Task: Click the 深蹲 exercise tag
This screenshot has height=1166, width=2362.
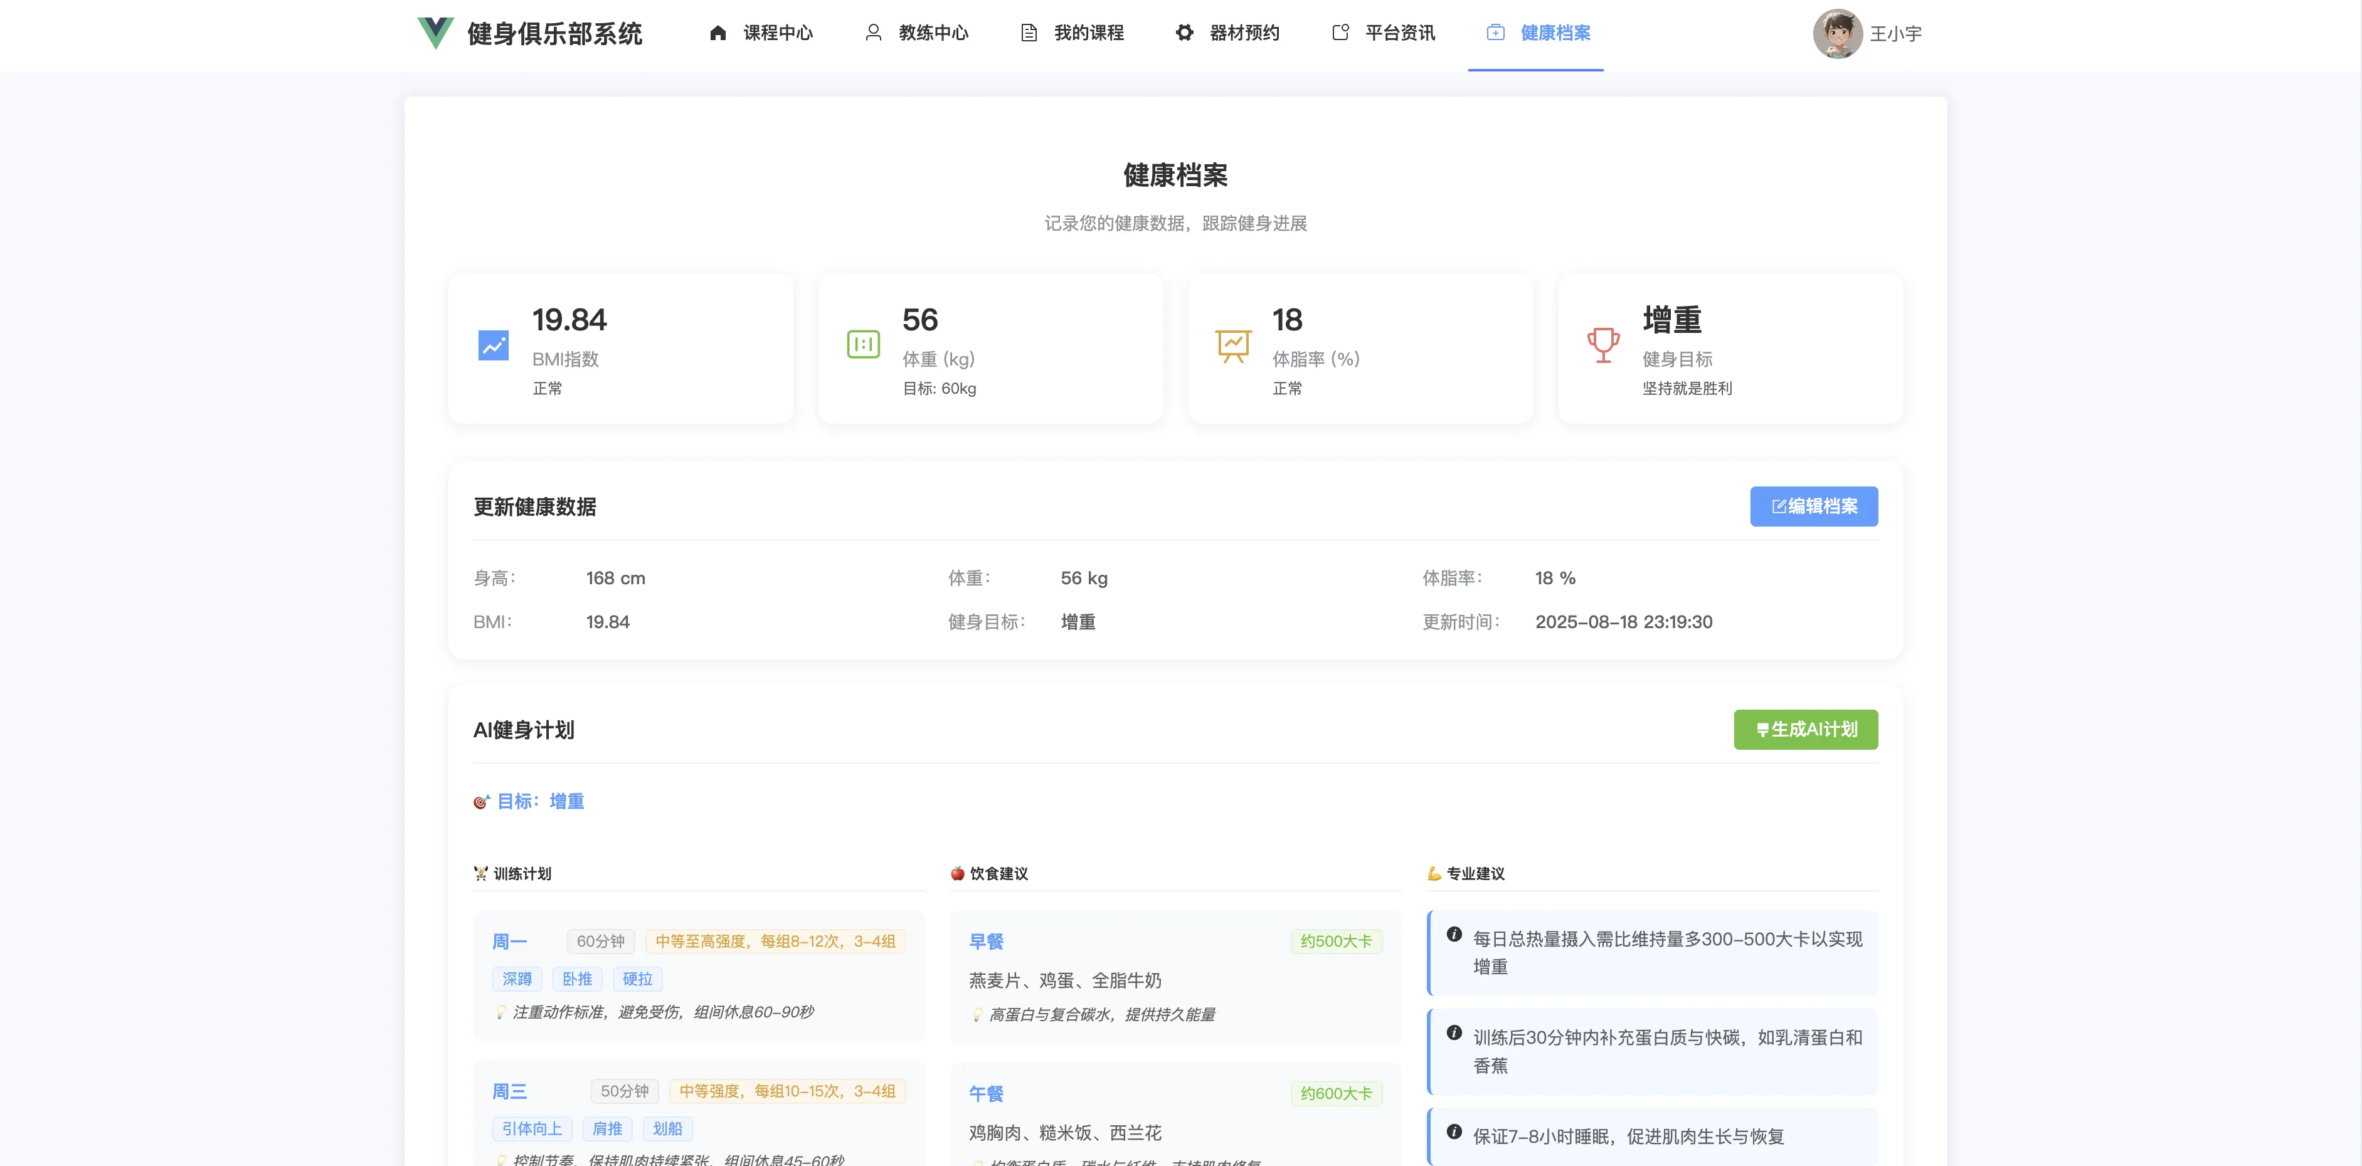Action: pyautogui.click(x=517, y=979)
